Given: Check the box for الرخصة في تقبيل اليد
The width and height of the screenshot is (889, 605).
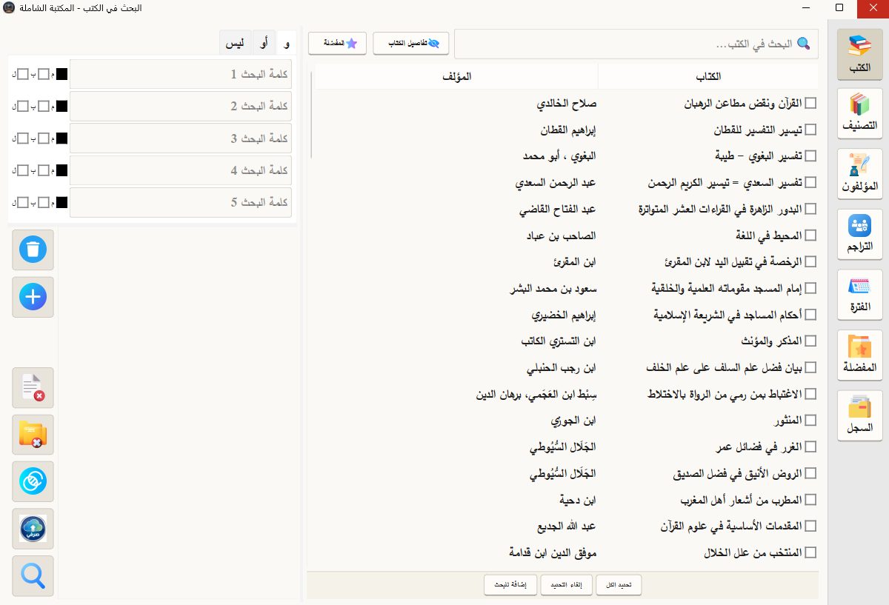Looking at the screenshot, I should point(810,261).
